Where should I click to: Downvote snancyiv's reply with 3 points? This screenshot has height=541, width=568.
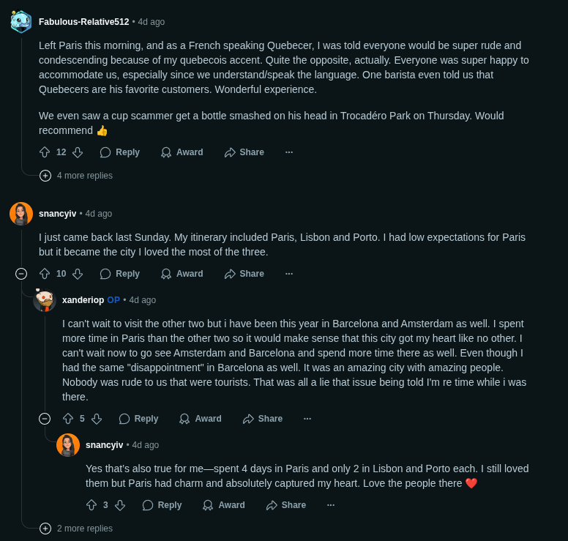tap(120, 505)
